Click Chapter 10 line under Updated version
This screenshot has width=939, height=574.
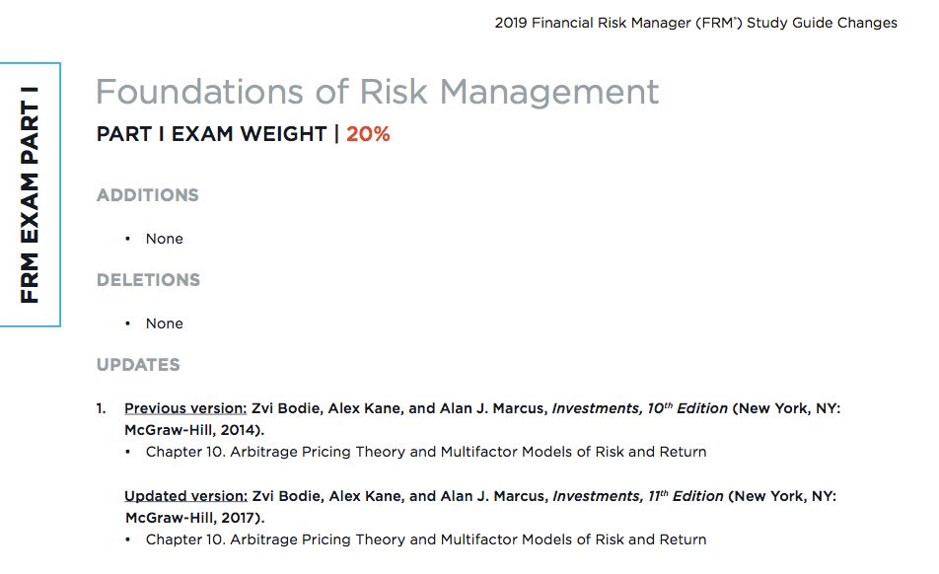pyautogui.click(x=426, y=539)
